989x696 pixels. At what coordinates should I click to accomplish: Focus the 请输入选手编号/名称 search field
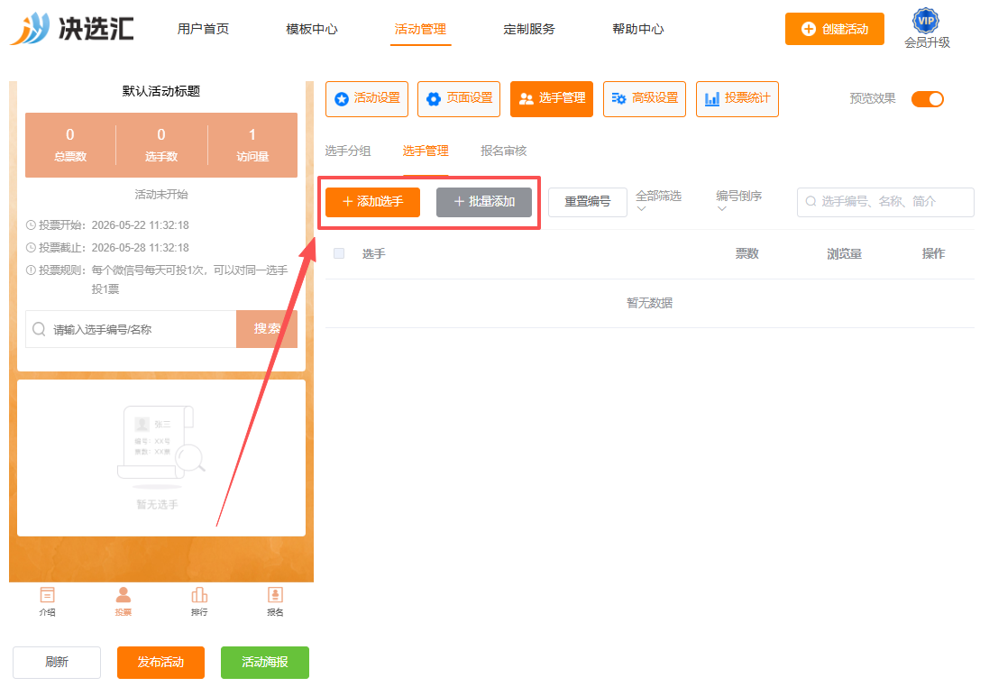point(131,329)
